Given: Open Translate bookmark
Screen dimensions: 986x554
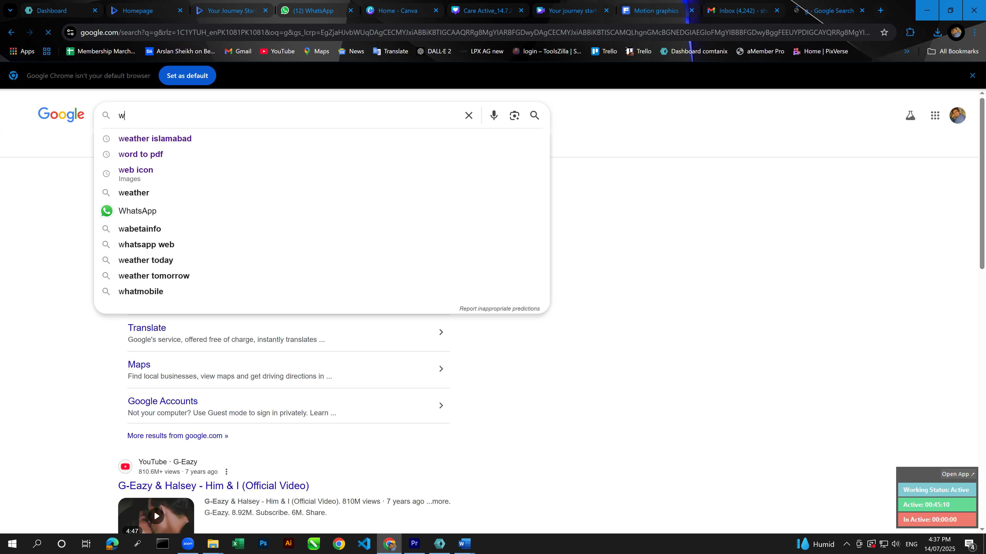Looking at the screenshot, I should 390,51.
